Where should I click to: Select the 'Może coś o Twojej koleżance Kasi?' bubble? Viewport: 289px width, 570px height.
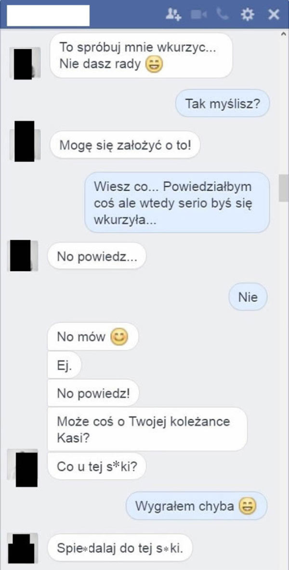click(x=147, y=429)
